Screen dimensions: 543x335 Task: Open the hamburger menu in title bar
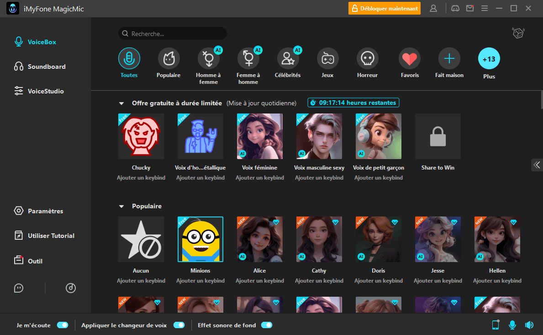pos(485,8)
